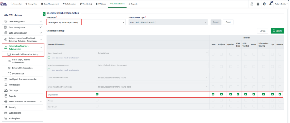
Task: Open the help question mark icon
Action: [x=264, y=4]
